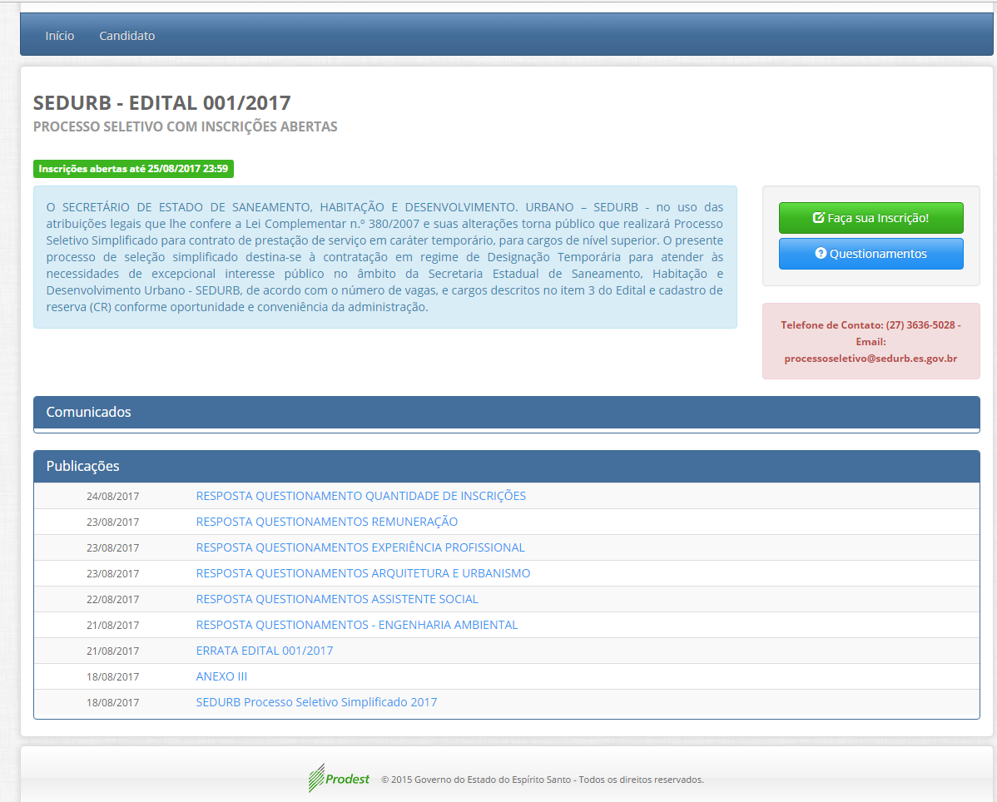Click the green Inscrições abertas deadline badge

[133, 169]
